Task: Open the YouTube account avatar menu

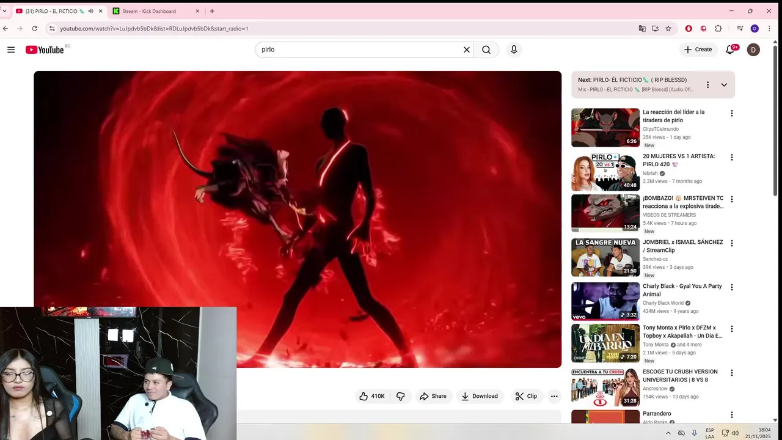Action: (x=753, y=50)
